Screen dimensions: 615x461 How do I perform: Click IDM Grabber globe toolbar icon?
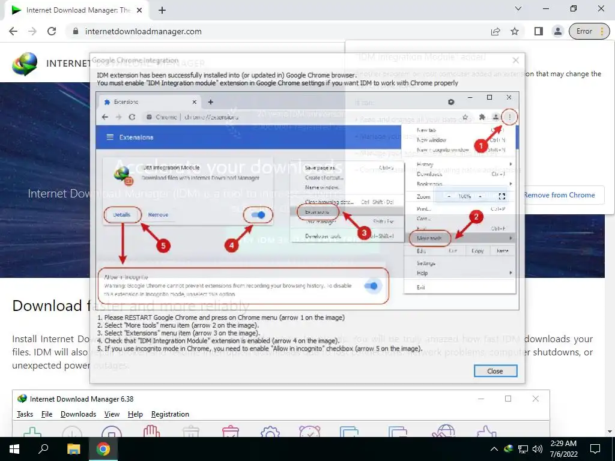pyautogui.click(x=443, y=430)
